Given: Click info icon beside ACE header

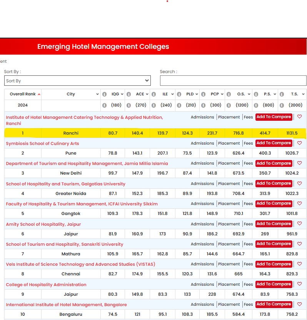Looking at the screenshot, I should pyautogui.click(x=128, y=94).
